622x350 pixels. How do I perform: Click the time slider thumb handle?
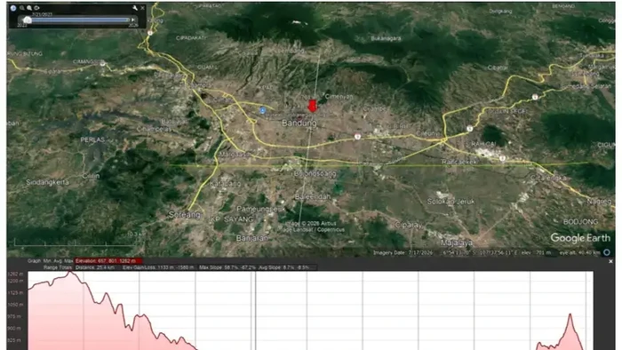(x=27, y=20)
